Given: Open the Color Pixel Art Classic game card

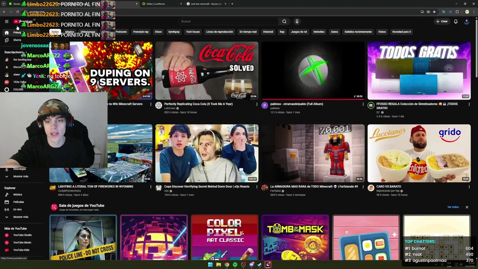Looking at the screenshot, I should tap(224, 238).
